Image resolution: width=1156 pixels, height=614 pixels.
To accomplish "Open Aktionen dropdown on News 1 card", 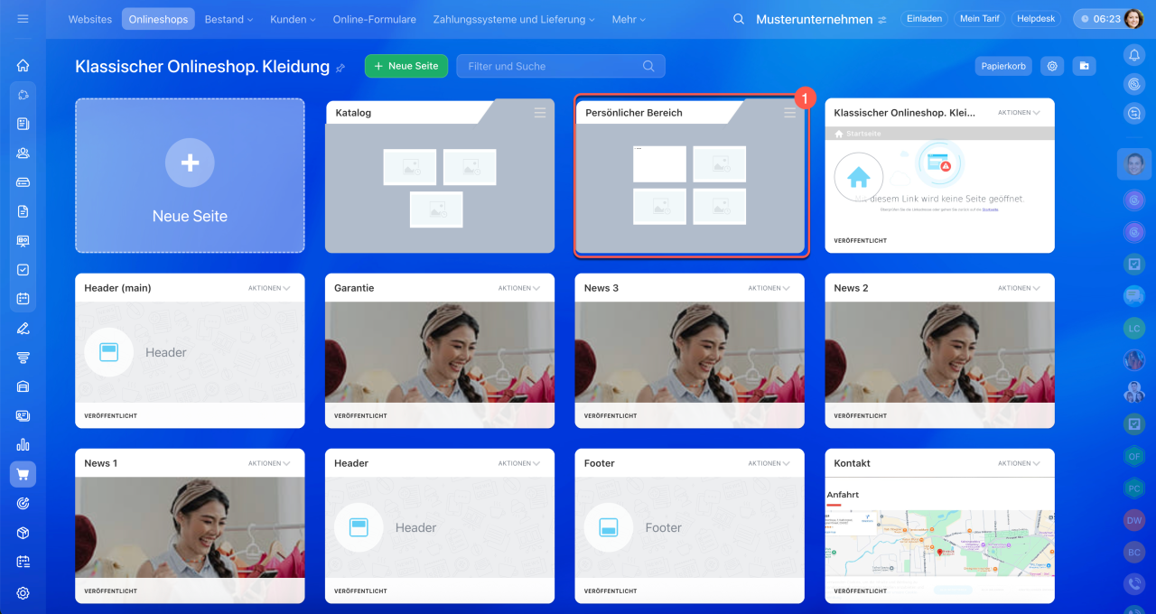I will pyautogui.click(x=269, y=463).
